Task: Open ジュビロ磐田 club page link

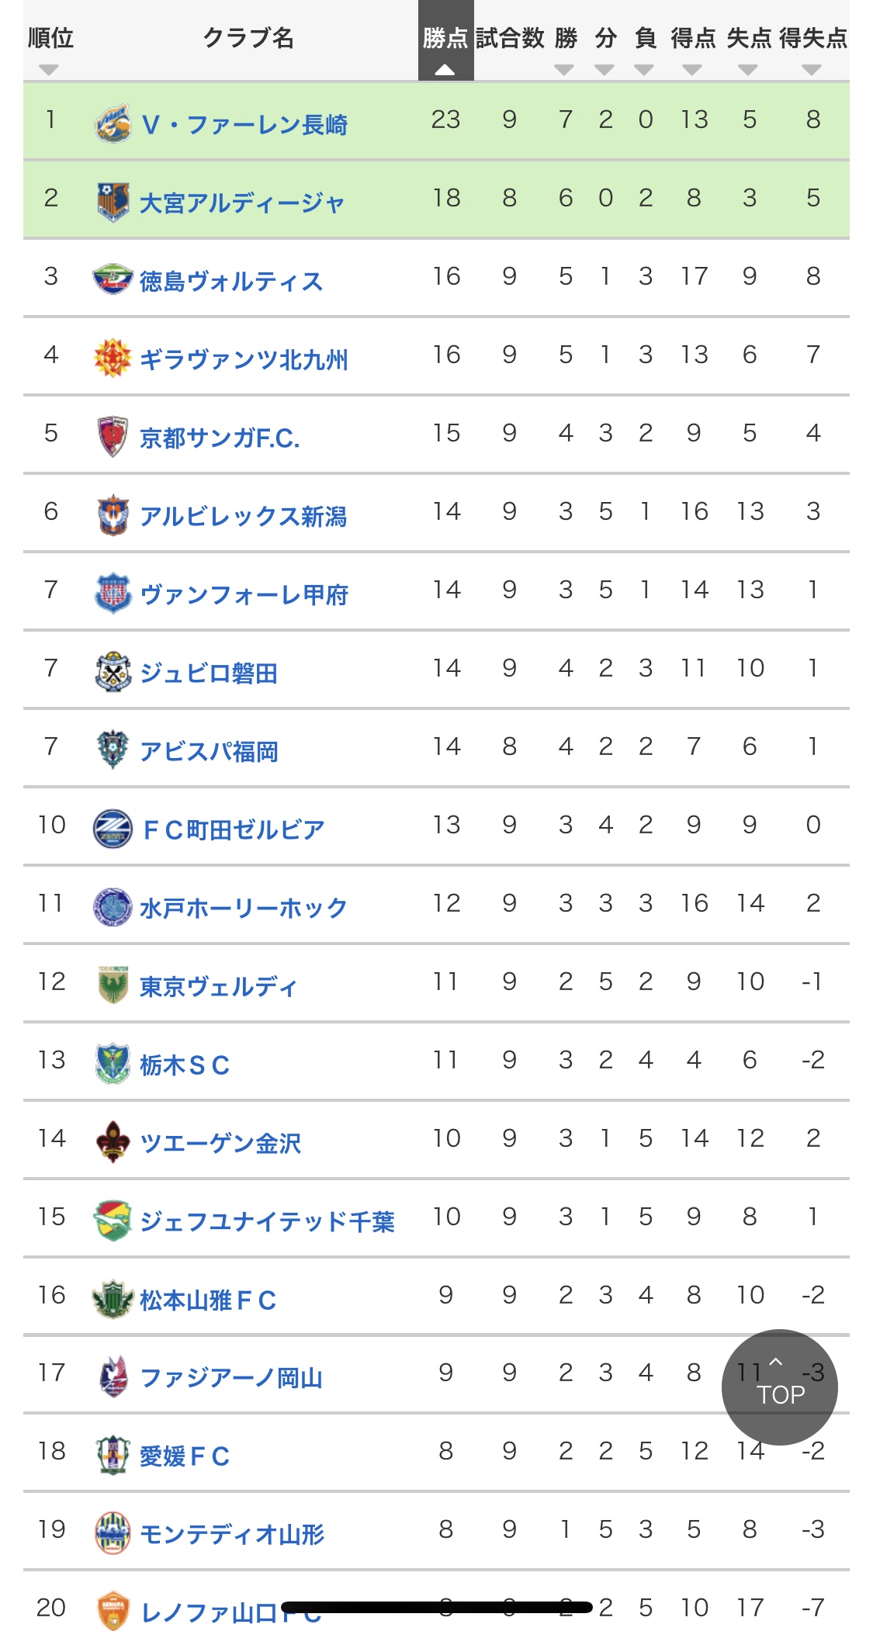Action: click(209, 673)
